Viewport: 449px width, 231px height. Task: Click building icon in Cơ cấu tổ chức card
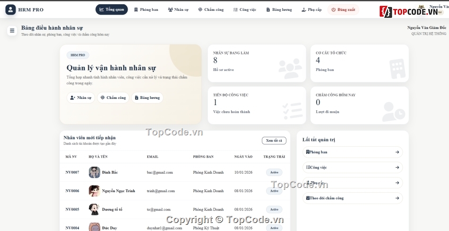click(x=397, y=69)
